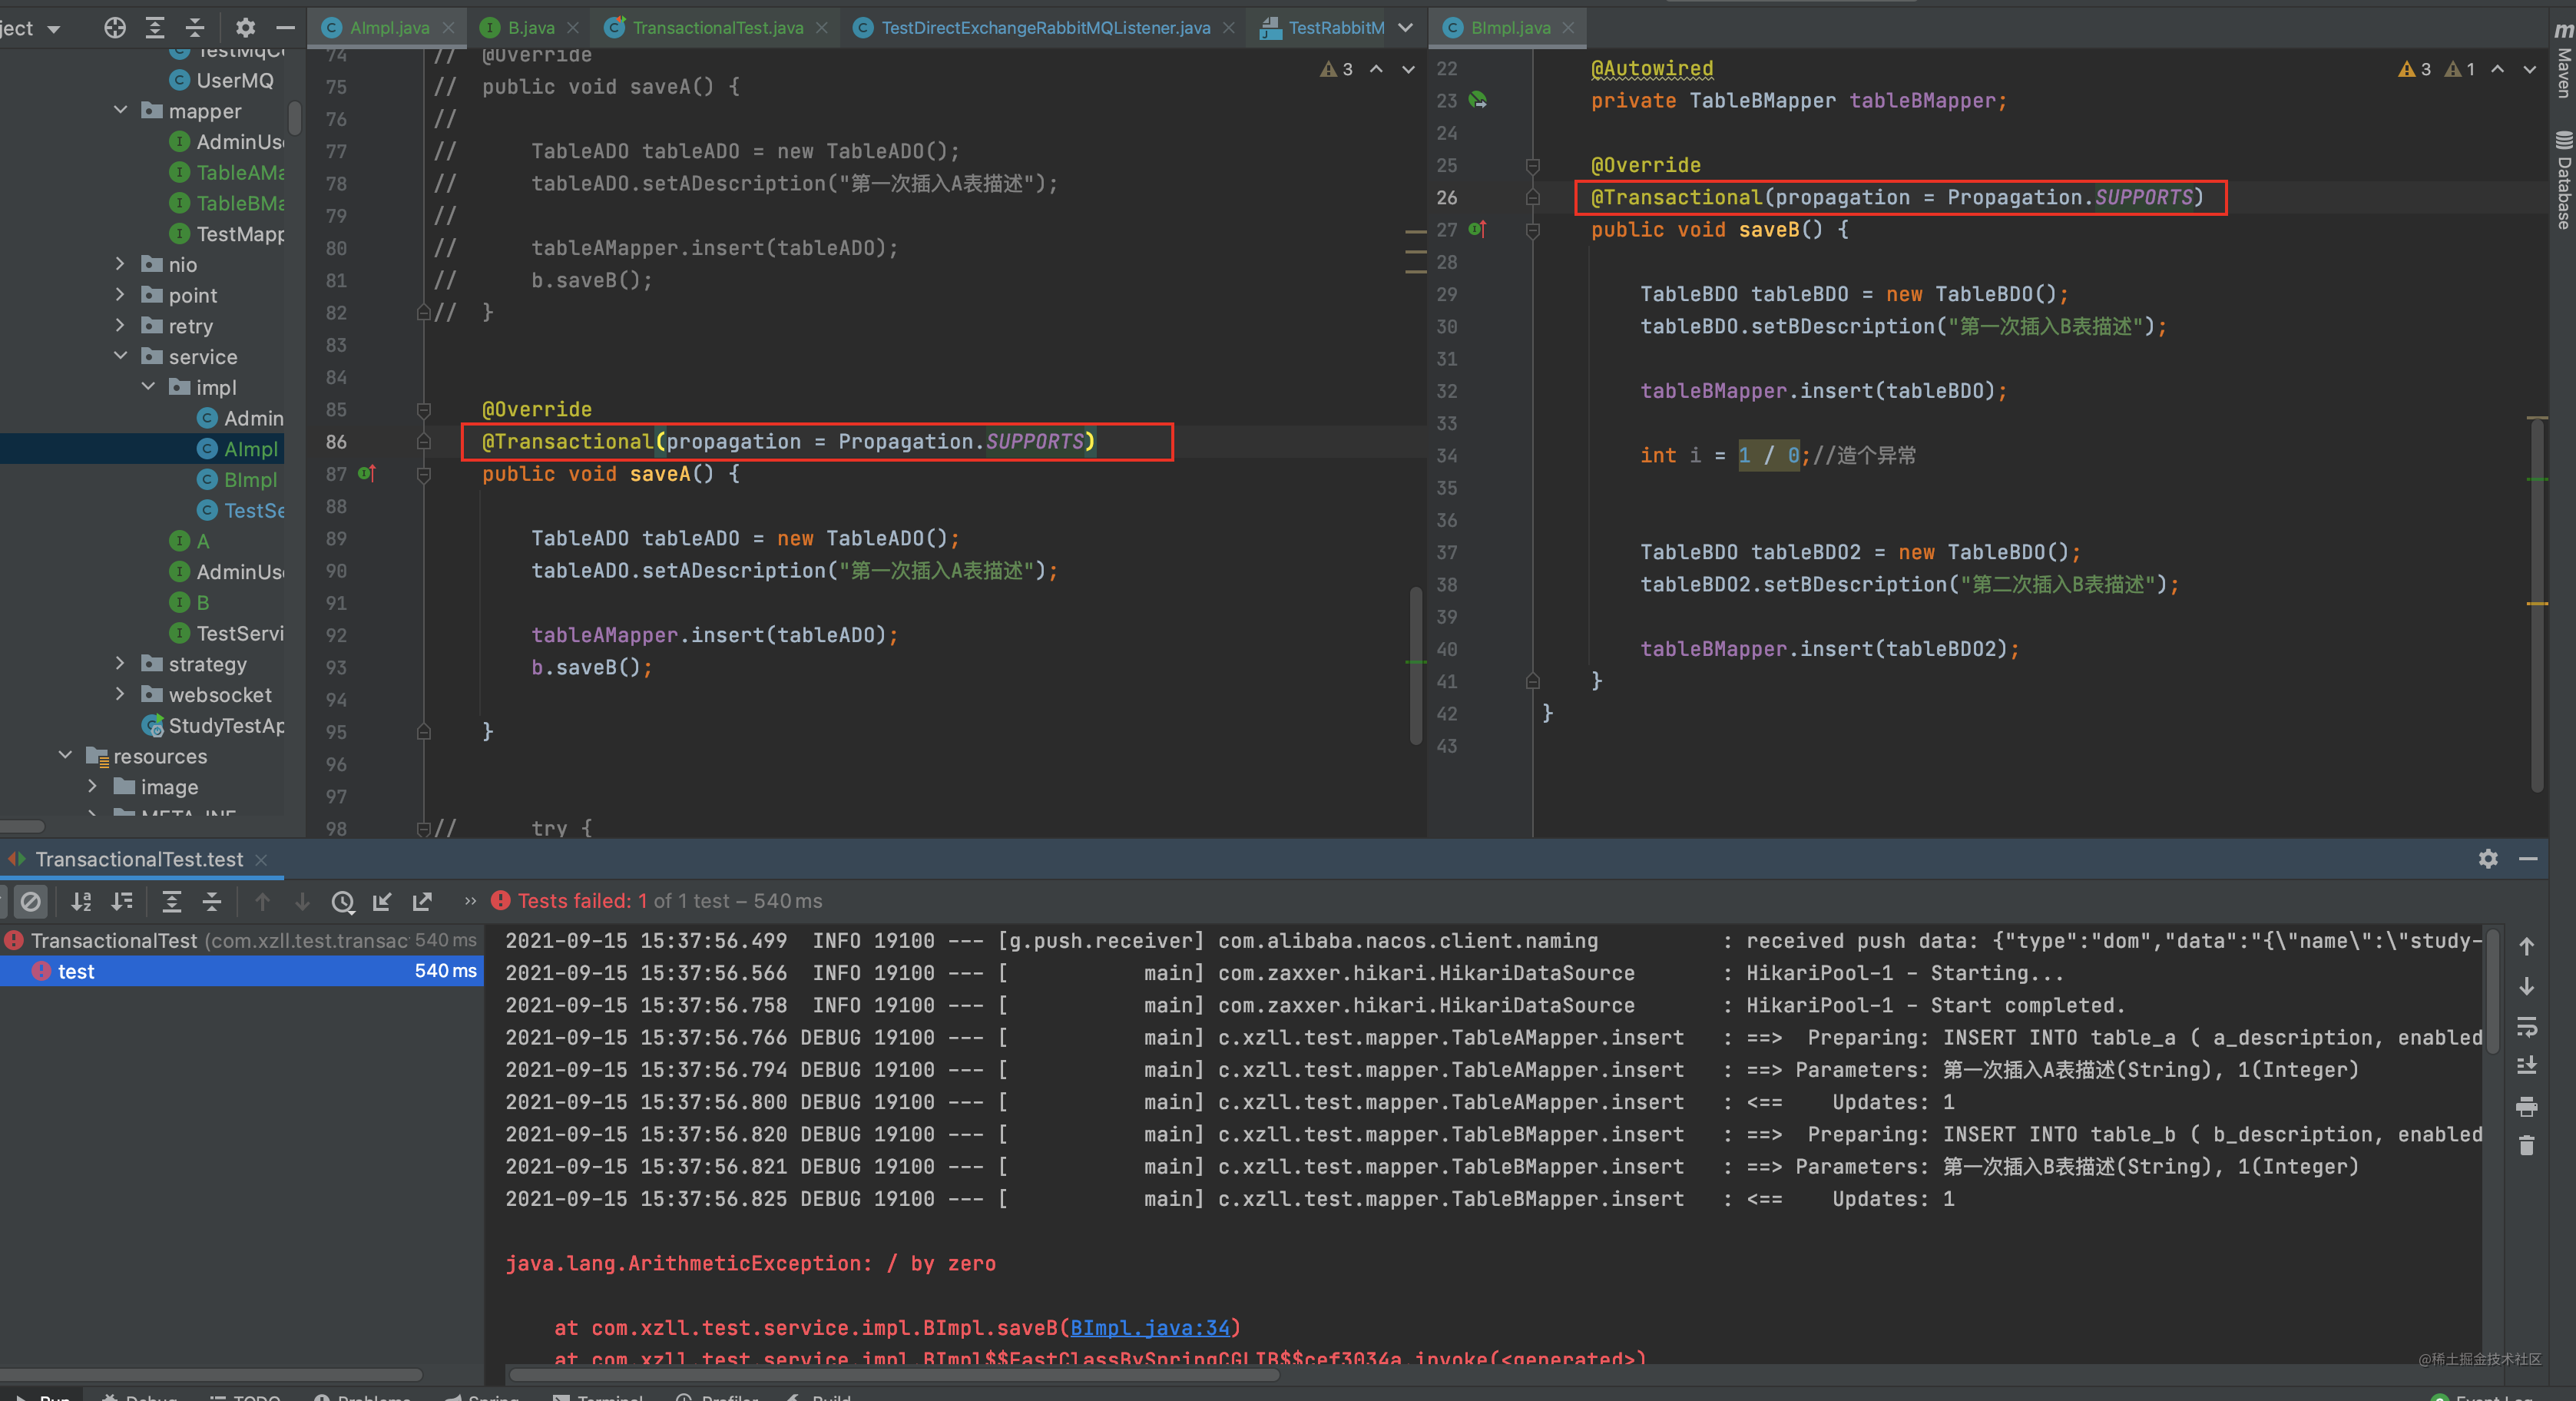This screenshot has height=1401, width=2576.
Task: Clear the console with the trash icon
Action: click(x=2526, y=1145)
